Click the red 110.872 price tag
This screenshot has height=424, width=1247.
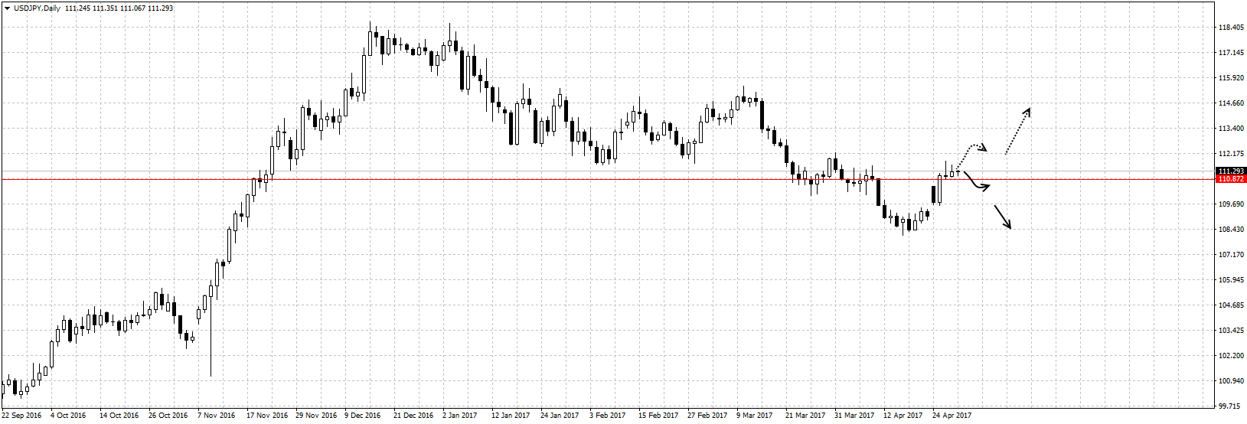point(1230,179)
